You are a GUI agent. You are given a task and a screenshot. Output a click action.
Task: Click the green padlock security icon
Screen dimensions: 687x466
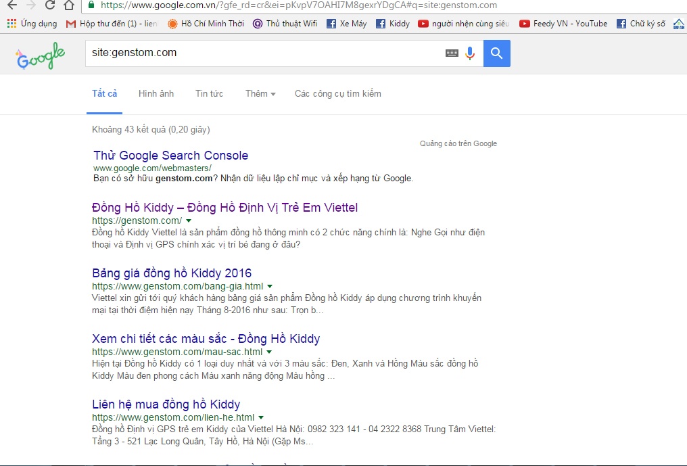pos(91,5)
